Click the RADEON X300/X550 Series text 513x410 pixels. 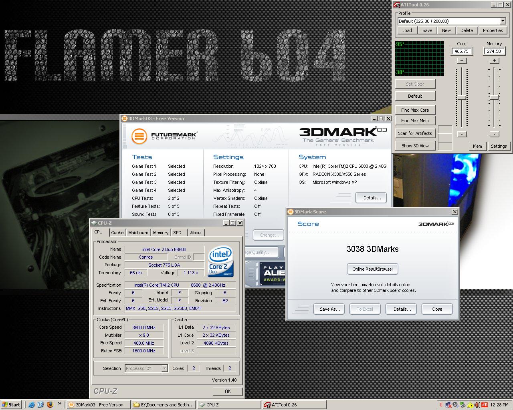[339, 174]
